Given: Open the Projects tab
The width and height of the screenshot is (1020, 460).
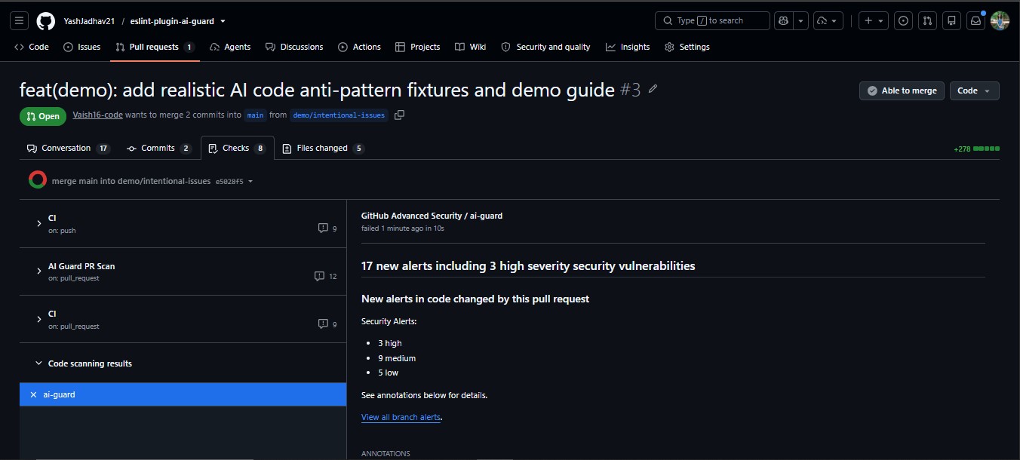Looking at the screenshot, I should [x=418, y=47].
